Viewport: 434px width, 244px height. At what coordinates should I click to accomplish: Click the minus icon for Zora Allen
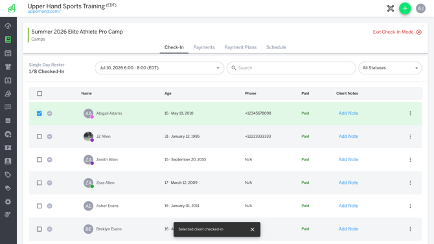coord(49,183)
